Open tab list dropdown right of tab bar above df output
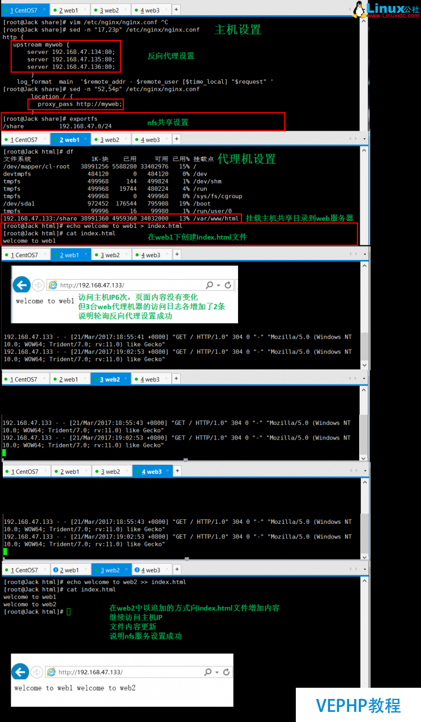The width and height of the screenshot is (421, 722). pos(365,140)
